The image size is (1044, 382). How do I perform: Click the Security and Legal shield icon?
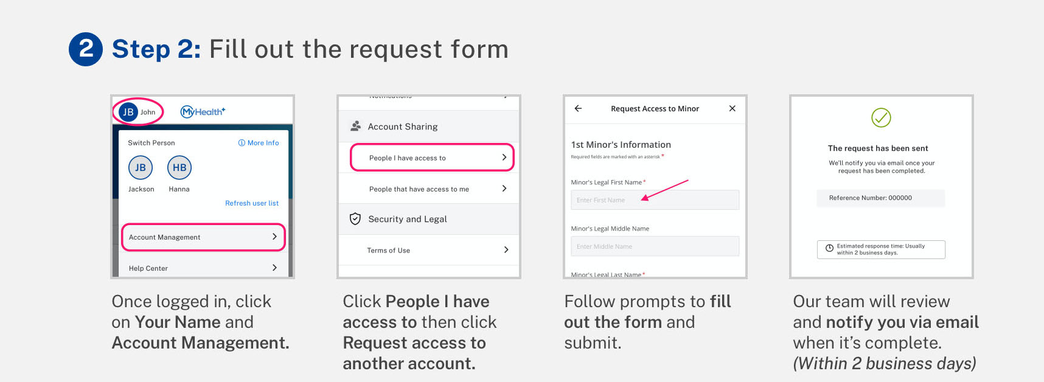[x=355, y=219]
